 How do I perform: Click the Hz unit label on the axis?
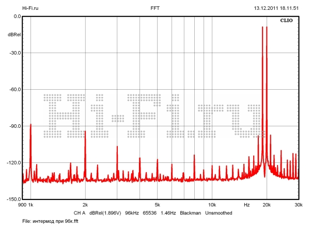pyautogui.click(x=247, y=205)
